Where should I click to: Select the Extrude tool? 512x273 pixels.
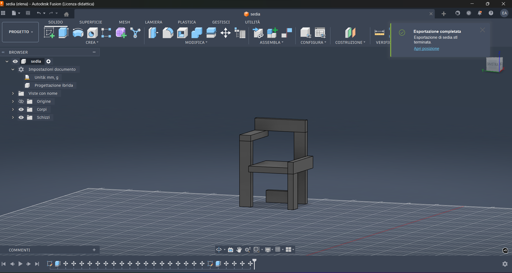63,33
